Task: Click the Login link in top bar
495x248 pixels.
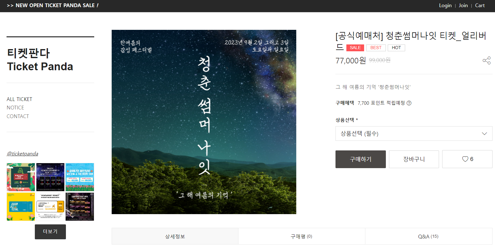Action: point(445,6)
